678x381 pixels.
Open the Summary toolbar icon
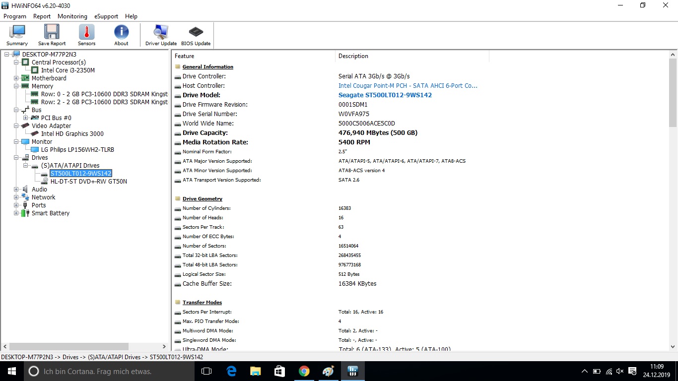click(17, 35)
